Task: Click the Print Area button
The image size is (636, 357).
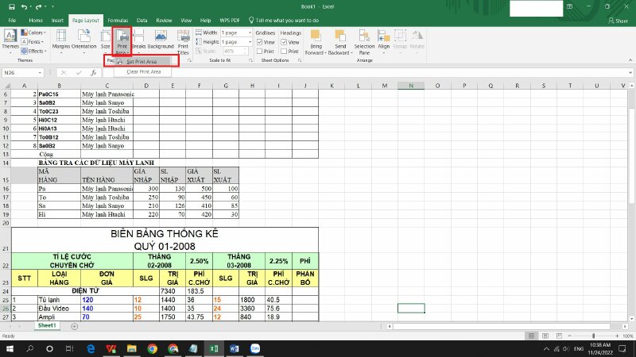Action: (x=122, y=41)
